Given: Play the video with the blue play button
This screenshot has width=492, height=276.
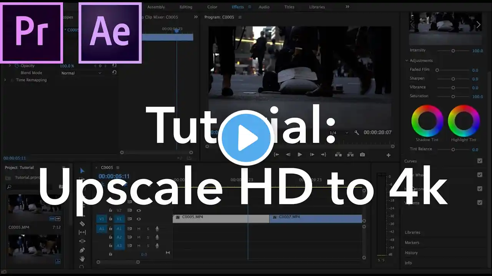Looking at the screenshot, I should (246, 138).
